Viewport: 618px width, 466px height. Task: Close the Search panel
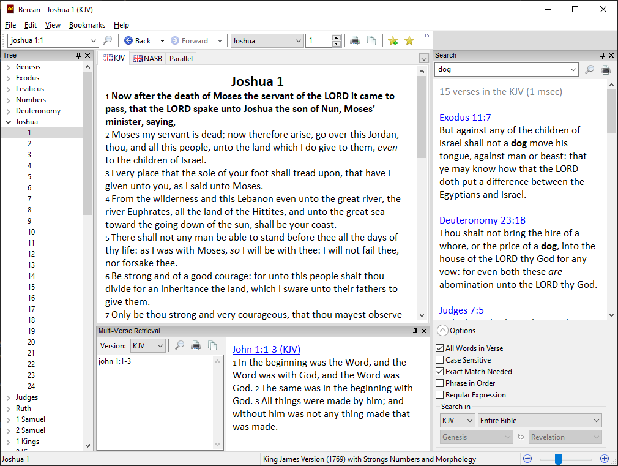(611, 56)
